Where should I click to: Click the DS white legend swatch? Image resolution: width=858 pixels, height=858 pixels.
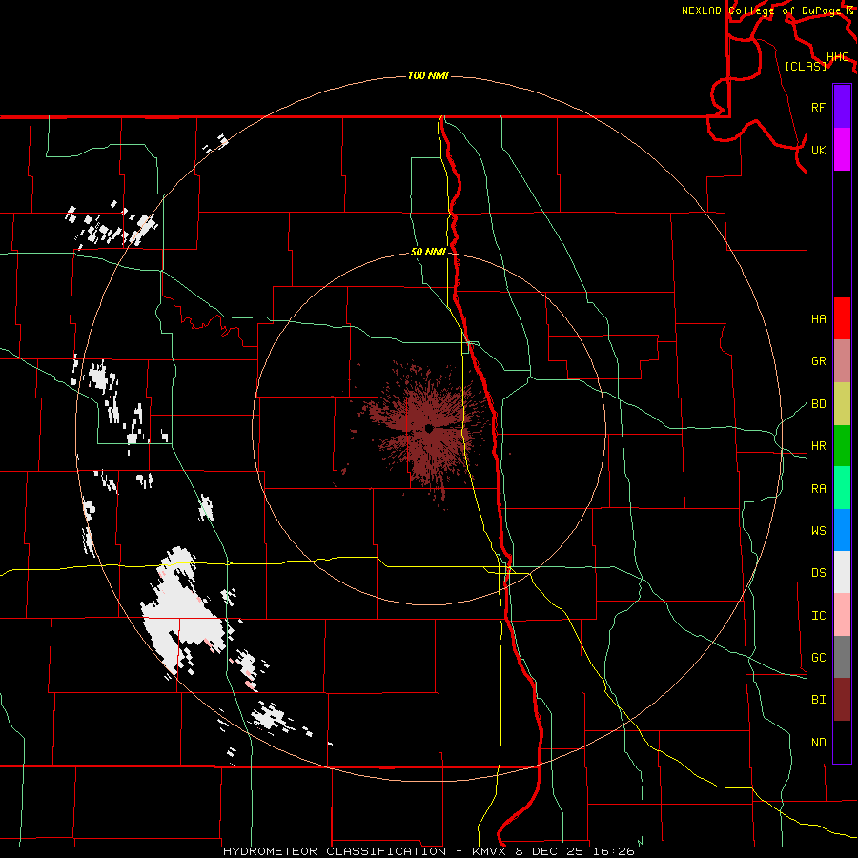pyautogui.click(x=842, y=572)
